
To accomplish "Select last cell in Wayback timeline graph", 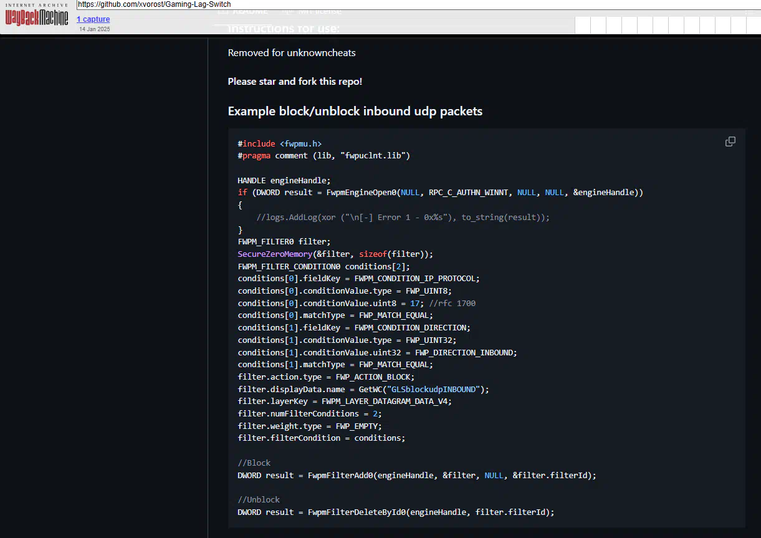I will pos(753,26).
